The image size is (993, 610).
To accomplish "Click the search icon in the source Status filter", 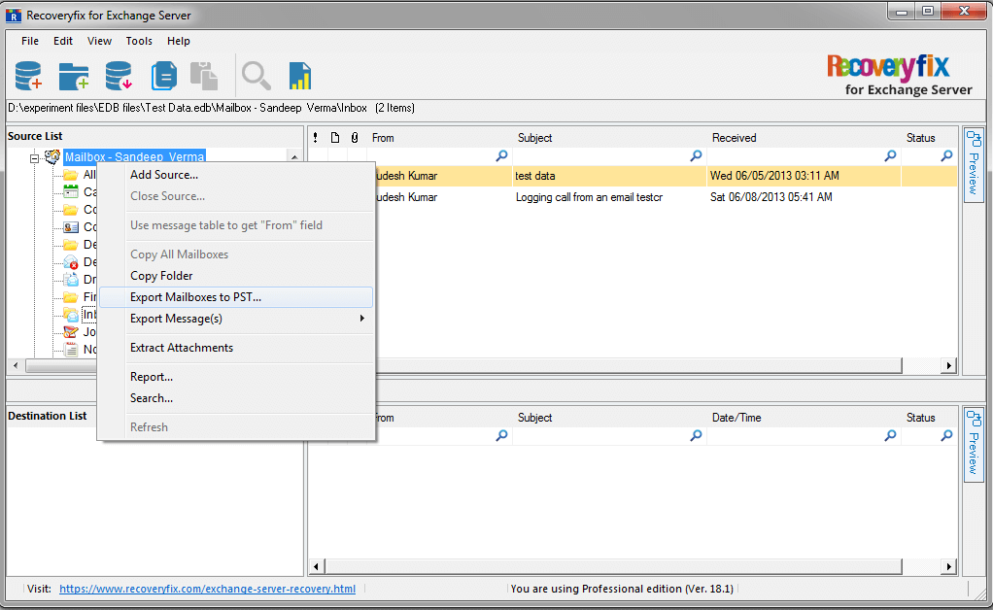I will pyautogui.click(x=946, y=155).
